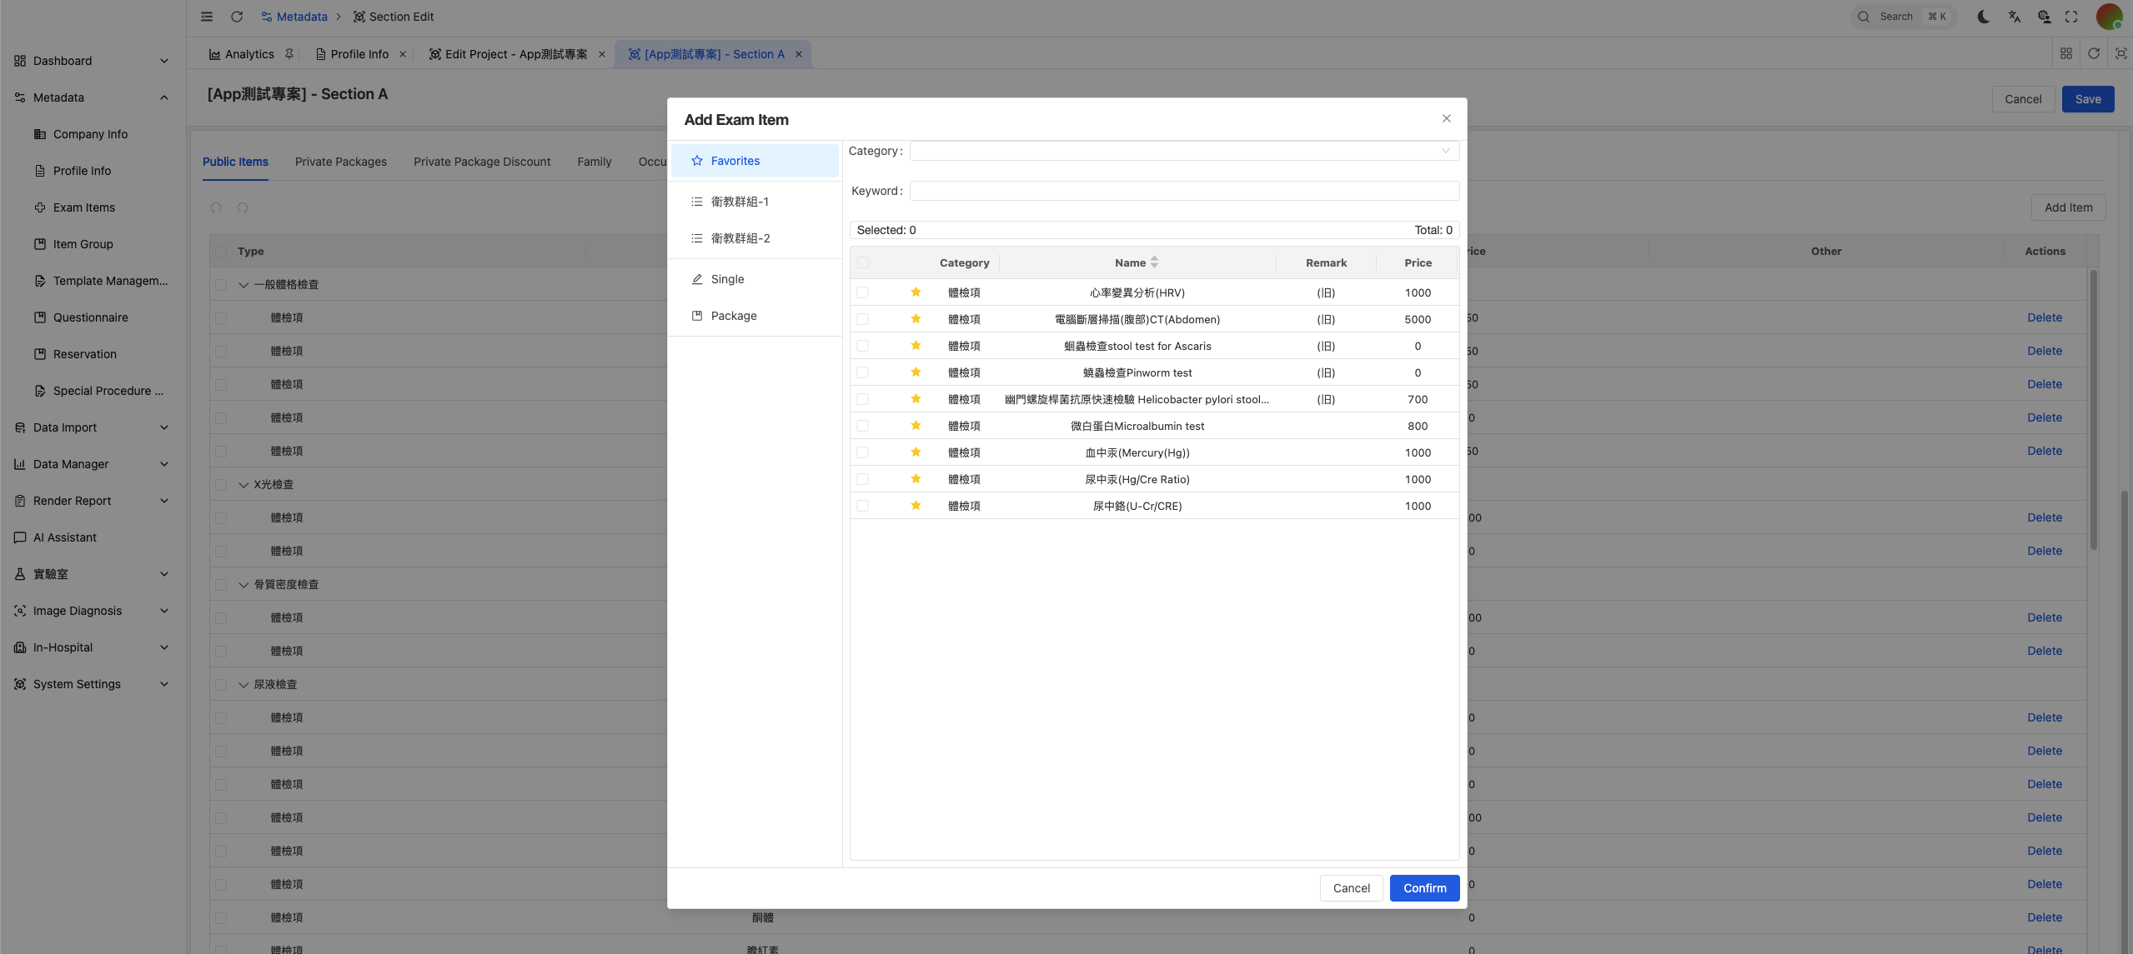Unfavorite the star for 心率變異分析(HRV)
2133x954 pixels.
(x=916, y=292)
